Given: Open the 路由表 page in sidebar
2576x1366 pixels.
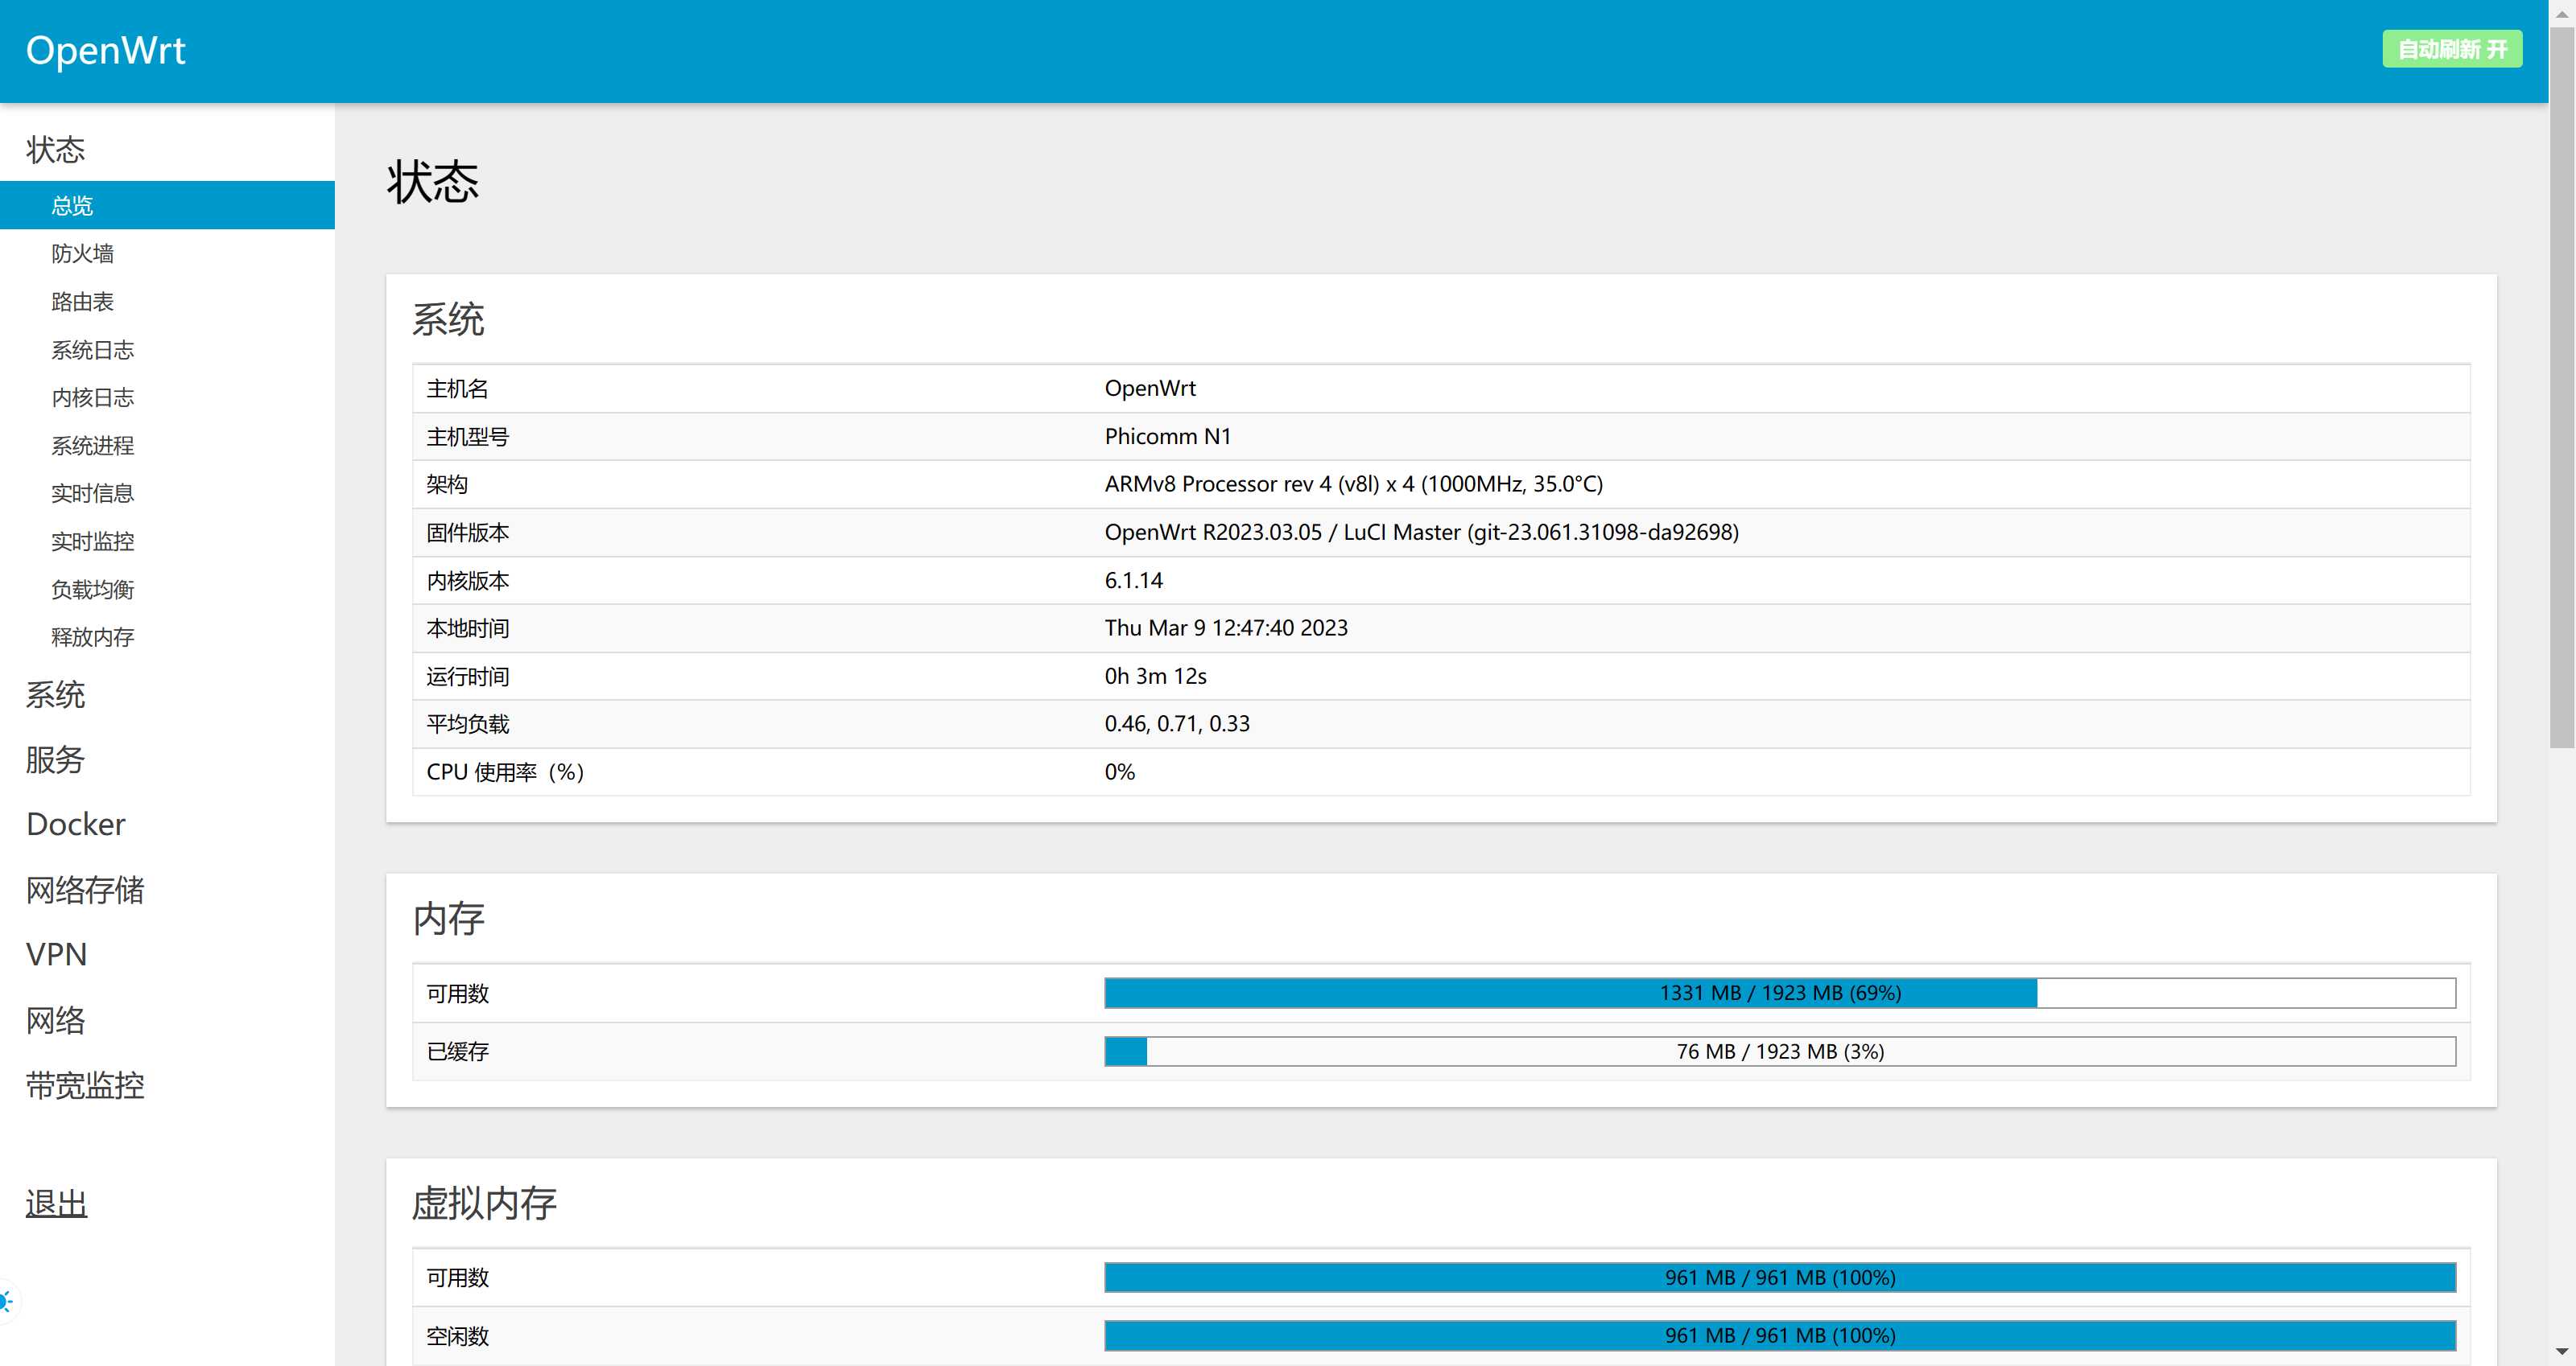Looking at the screenshot, I should [x=83, y=302].
